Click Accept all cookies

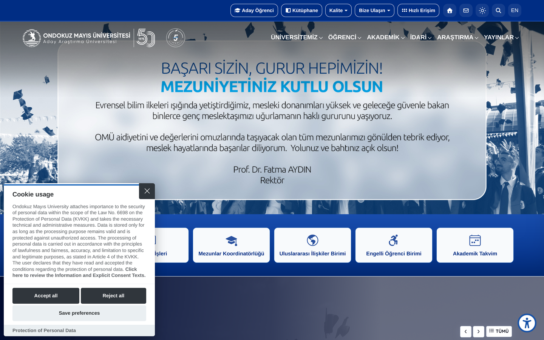point(46,296)
